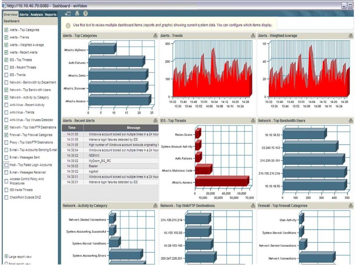
Task: Uncheck Alerts - Top Categories checkbox
Action: (x=6, y=30)
